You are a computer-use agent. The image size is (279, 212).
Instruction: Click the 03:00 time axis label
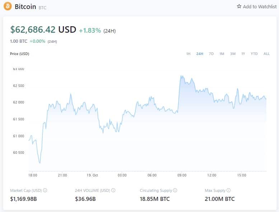(x=122, y=175)
